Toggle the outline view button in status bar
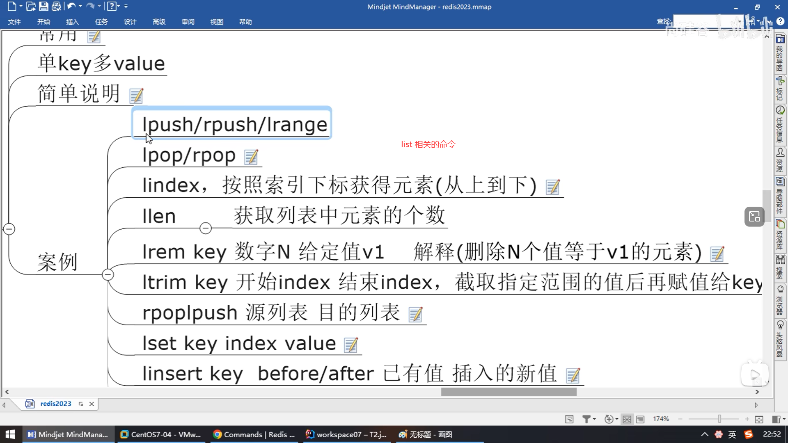The height and width of the screenshot is (443, 788). [x=640, y=419]
